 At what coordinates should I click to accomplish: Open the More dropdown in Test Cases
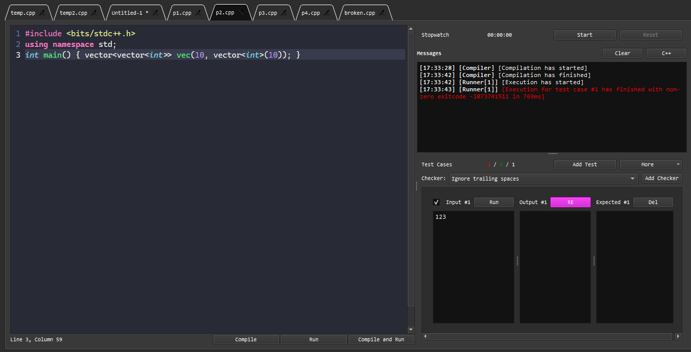point(650,164)
